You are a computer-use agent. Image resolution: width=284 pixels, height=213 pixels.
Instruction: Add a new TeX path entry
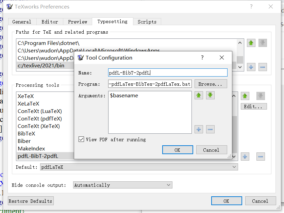coord(251,67)
